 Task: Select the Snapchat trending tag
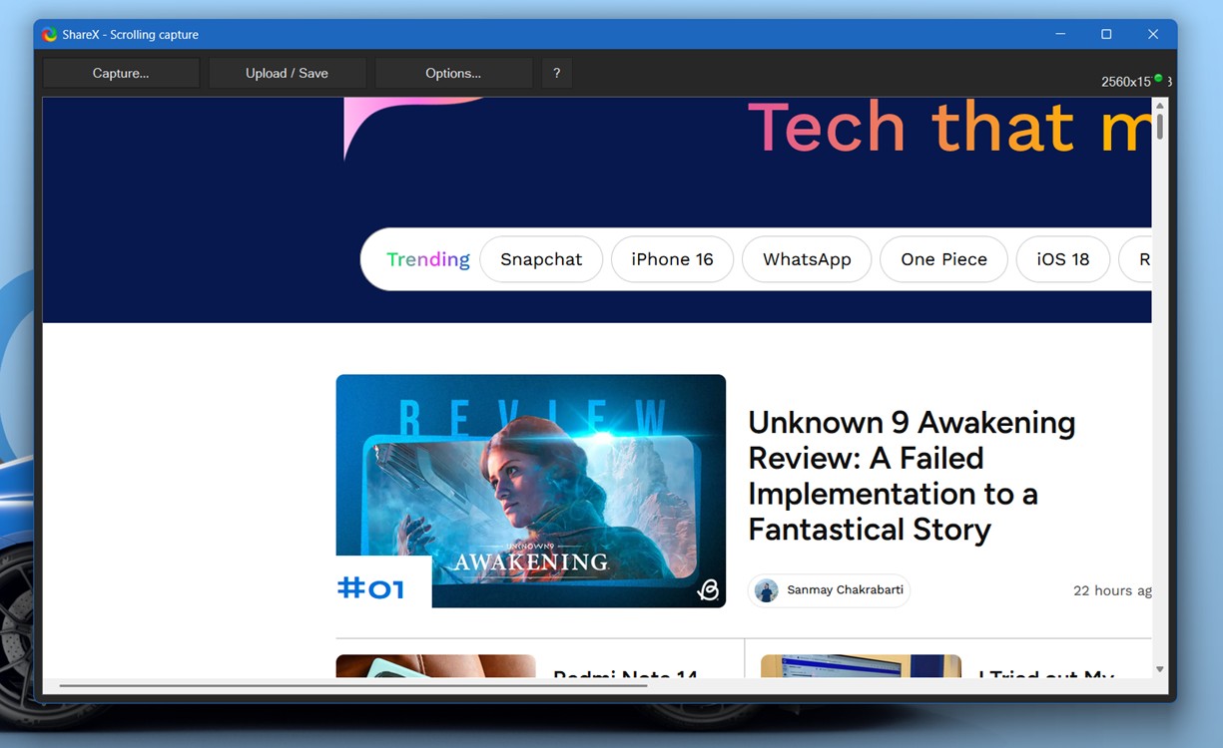541,259
